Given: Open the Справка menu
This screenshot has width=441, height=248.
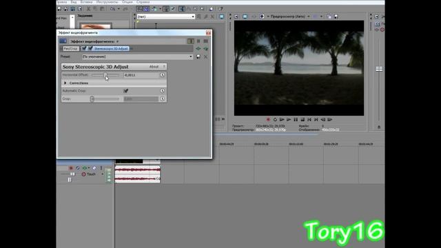Looking at the screenshot, I should pyautogui.click(x=143, y=2).
